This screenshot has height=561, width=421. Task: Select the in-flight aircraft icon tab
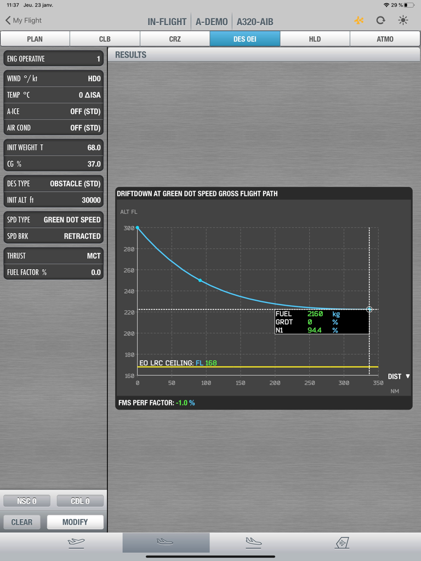pyautogui.click(x=166, y=542)
